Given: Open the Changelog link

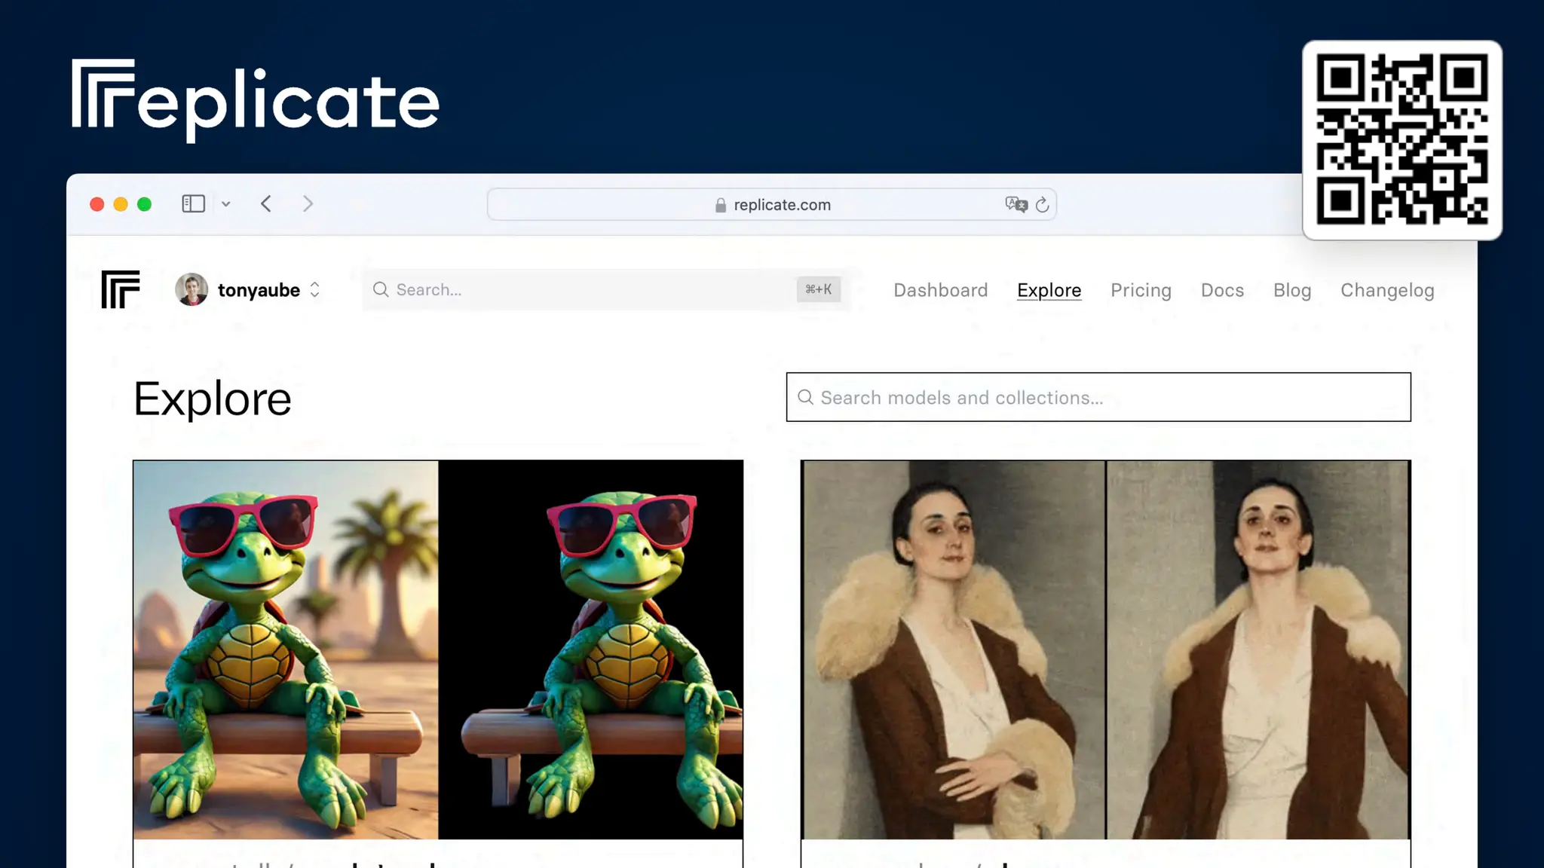Looking at the screenshot, I should pyautogui.click(x=1387, y=290).
